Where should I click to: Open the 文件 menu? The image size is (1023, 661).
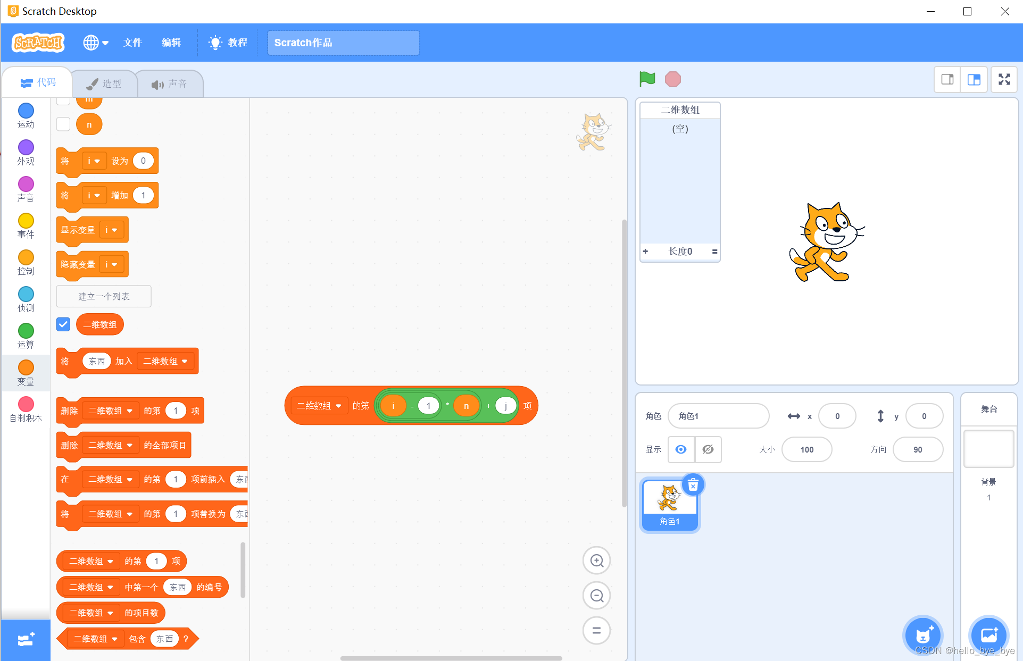[132, 43]
